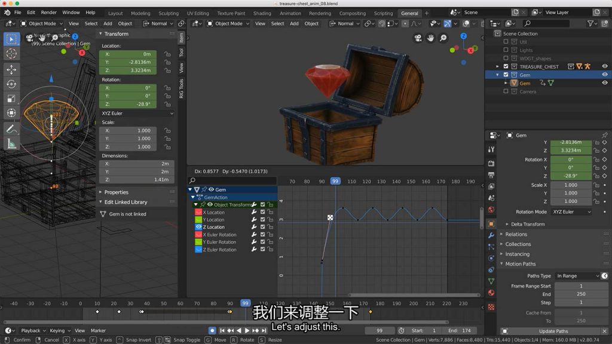Screen dimensions: 612x344
Task: Open the Output properties tab icon
Action: click(x=491, y=175)
